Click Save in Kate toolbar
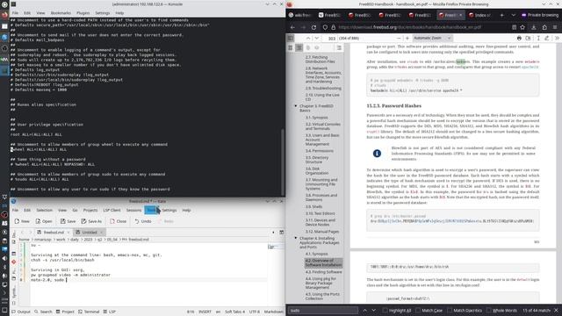 [68, 221]
